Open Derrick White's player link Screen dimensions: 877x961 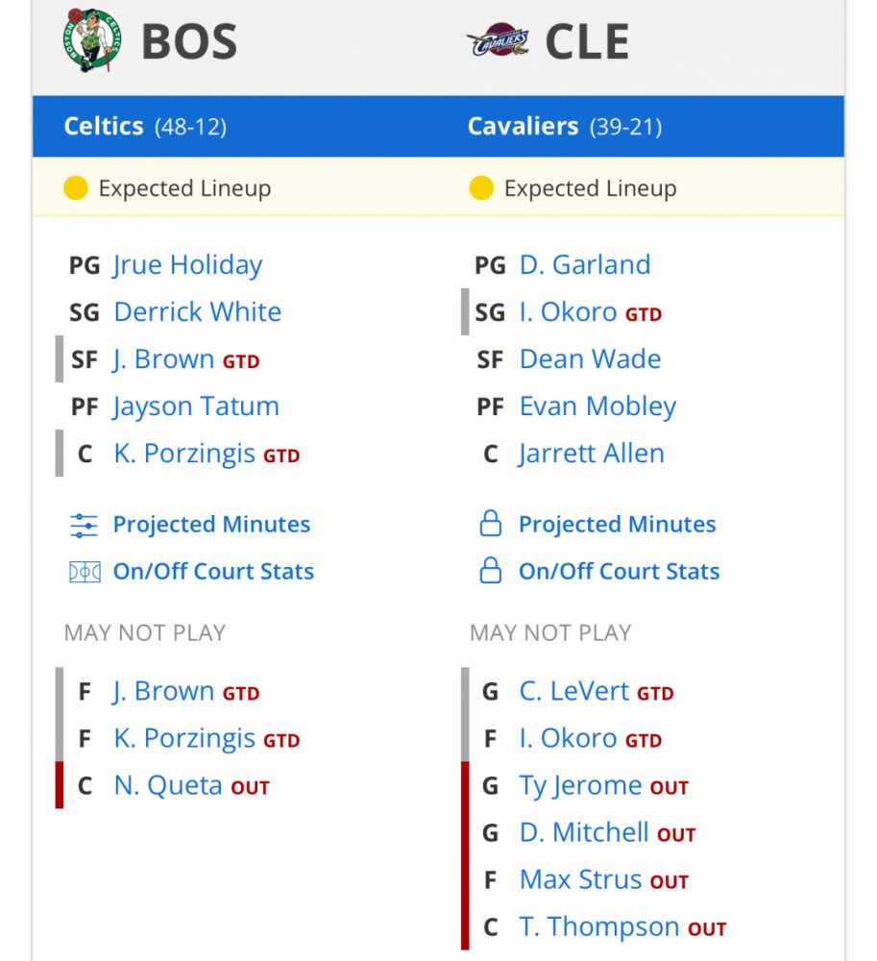(197, 312)
